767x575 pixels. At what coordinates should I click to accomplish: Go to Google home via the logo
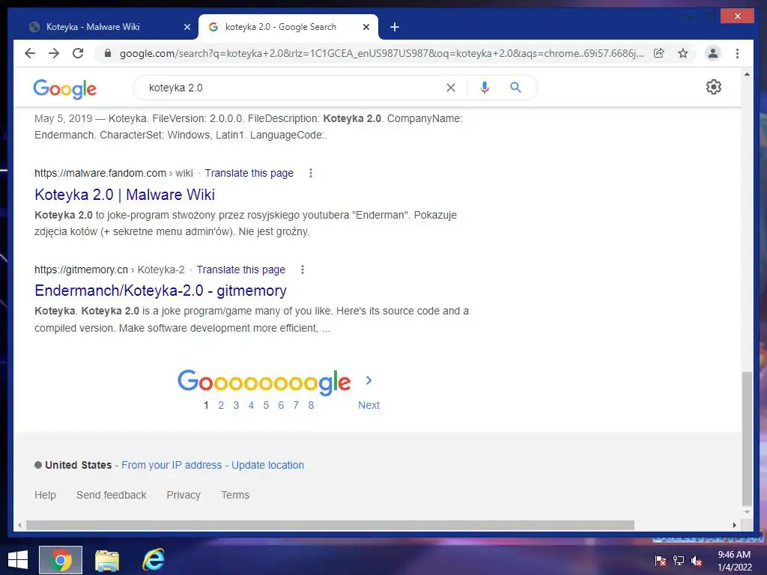click(64, 88)
